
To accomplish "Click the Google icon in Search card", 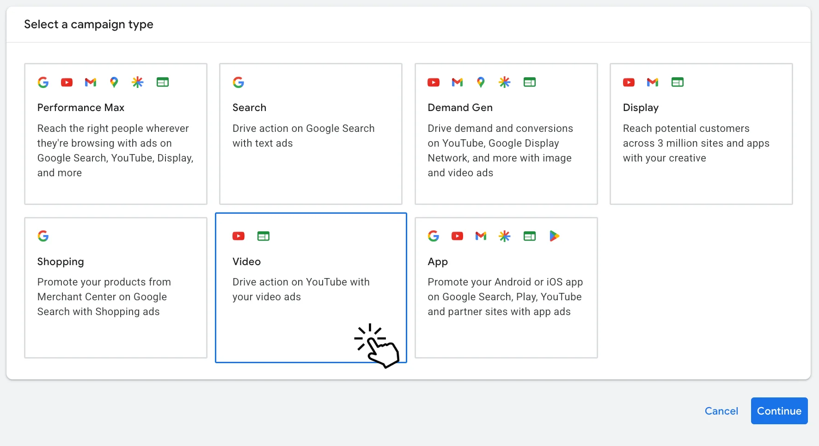I will click(x=238, y=82).
